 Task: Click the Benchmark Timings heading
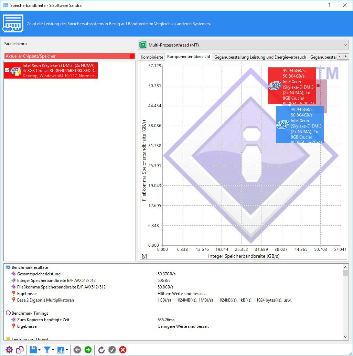30,313
